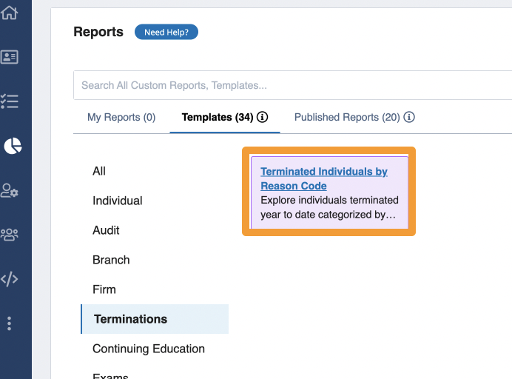Open the code brackets developer icon
512x379 pixels.
pos(9,278)
